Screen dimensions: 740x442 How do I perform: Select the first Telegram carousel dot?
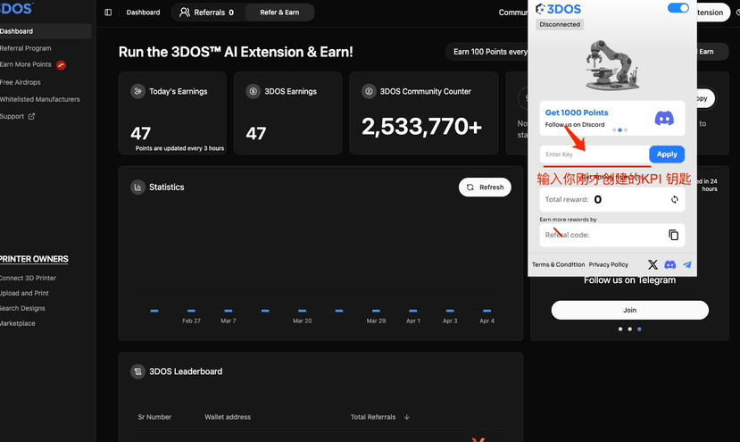coord(620,329)
